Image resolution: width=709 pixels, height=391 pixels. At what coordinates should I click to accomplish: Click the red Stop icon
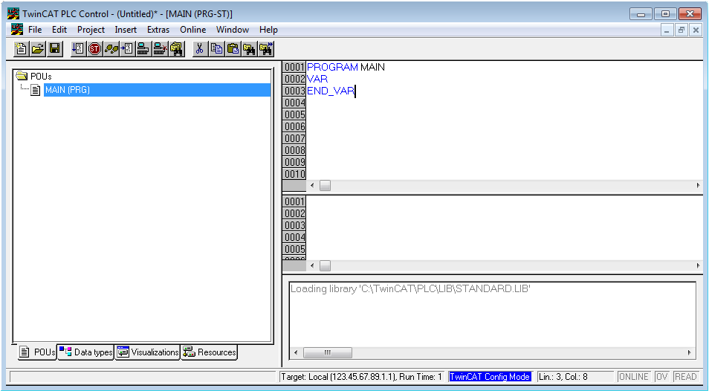tap(94, 49)
